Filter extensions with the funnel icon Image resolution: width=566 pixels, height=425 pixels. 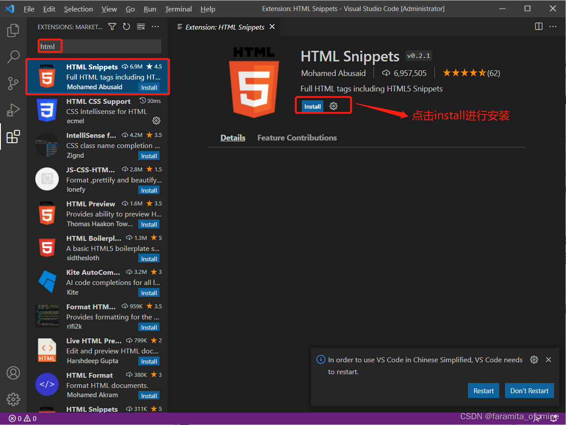112,27
